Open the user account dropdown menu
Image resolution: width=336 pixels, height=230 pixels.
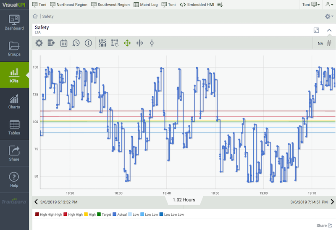[328, 4]
